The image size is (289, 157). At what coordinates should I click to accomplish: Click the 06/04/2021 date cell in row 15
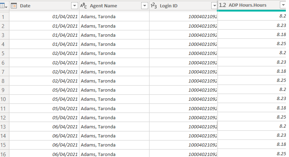coord(44,145)
